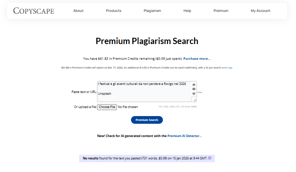Clear the pasted text via Clear link
296x172 pixels.
[200, 92]
